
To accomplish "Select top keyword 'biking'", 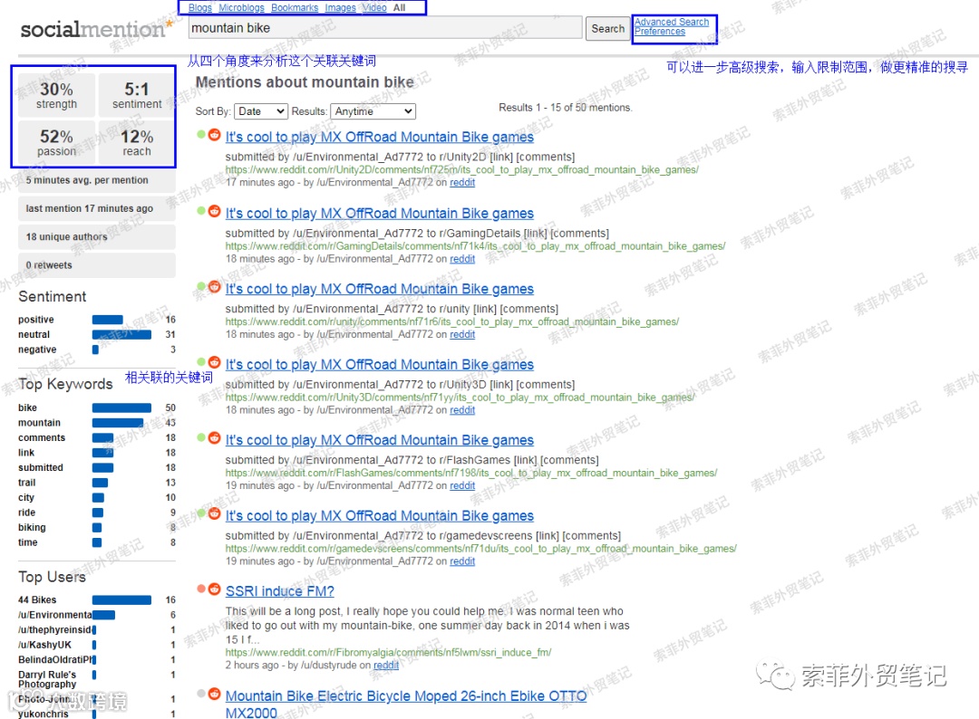I will [32, 528].
